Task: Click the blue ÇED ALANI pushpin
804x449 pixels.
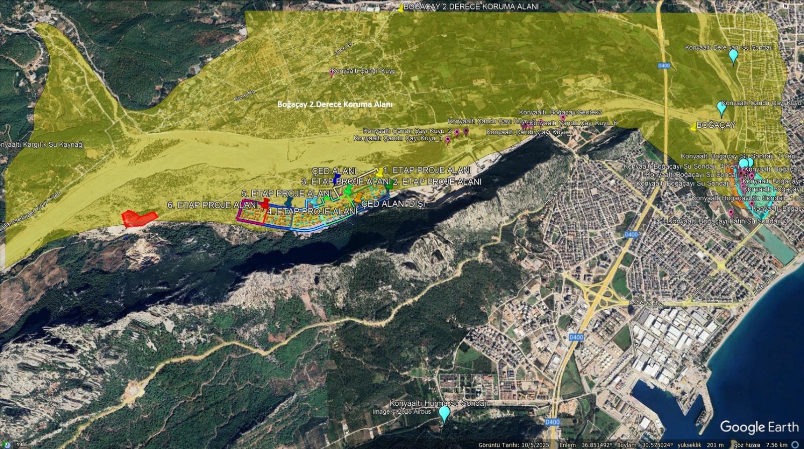Action: 336,179
